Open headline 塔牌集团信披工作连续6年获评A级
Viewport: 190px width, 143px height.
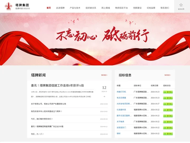pos(58,86)
